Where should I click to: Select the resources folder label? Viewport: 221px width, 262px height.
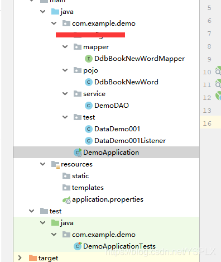coord(76,164)
